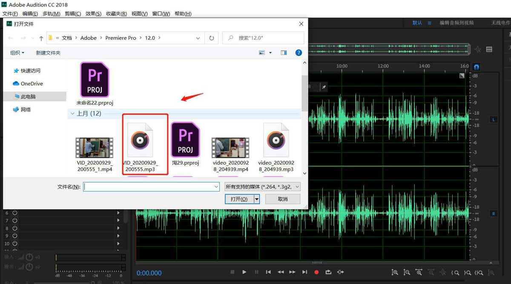This screenshot has height=284, width=511.
Task: Click the Stop button in transport
Action: point(232,272)
